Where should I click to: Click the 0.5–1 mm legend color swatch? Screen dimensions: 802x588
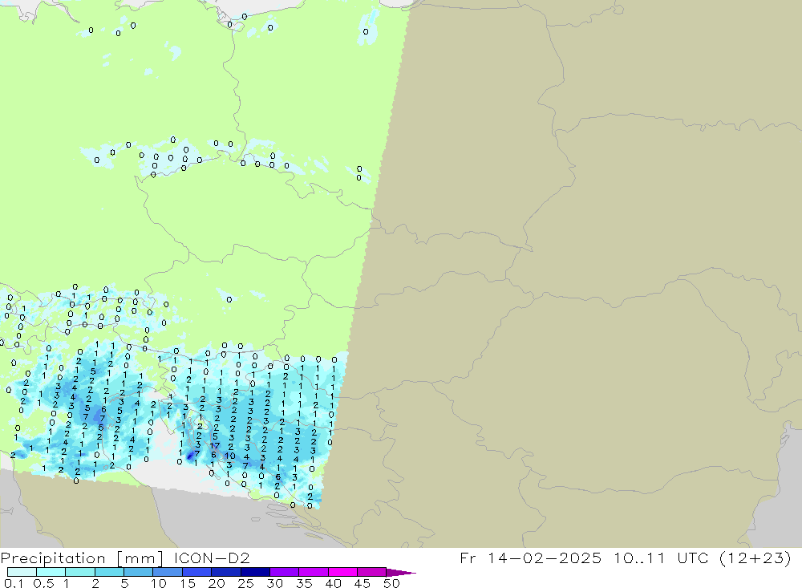[51, 572]
